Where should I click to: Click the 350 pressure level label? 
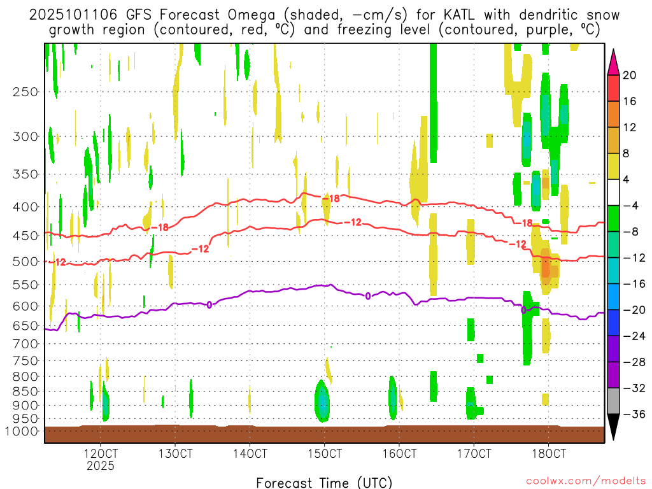25,174
